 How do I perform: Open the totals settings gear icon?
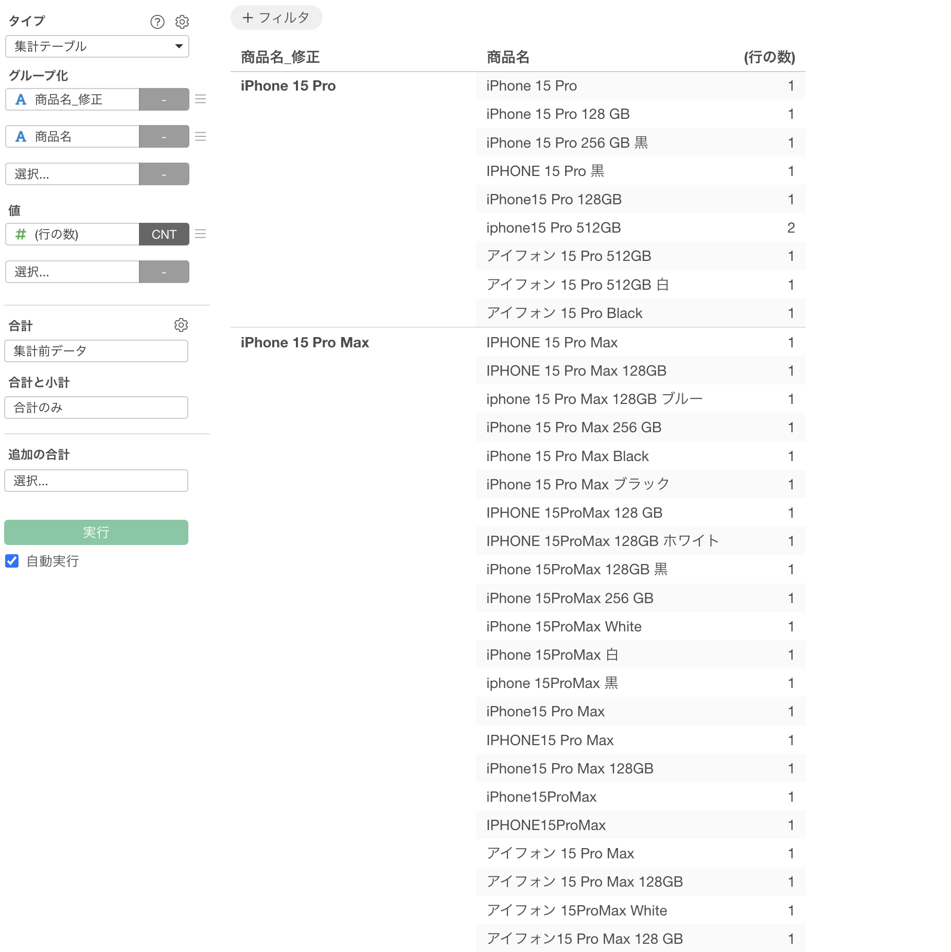click(x=181, y=325)
